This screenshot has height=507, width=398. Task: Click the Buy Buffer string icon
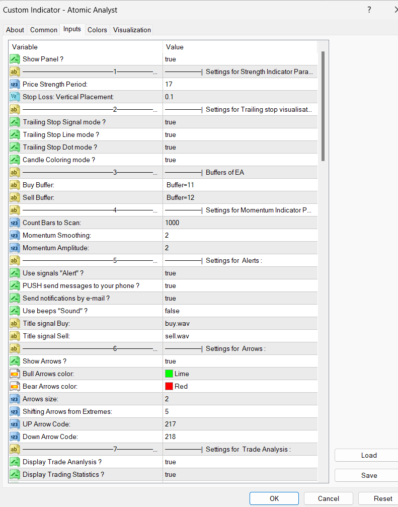click(15, 185)
